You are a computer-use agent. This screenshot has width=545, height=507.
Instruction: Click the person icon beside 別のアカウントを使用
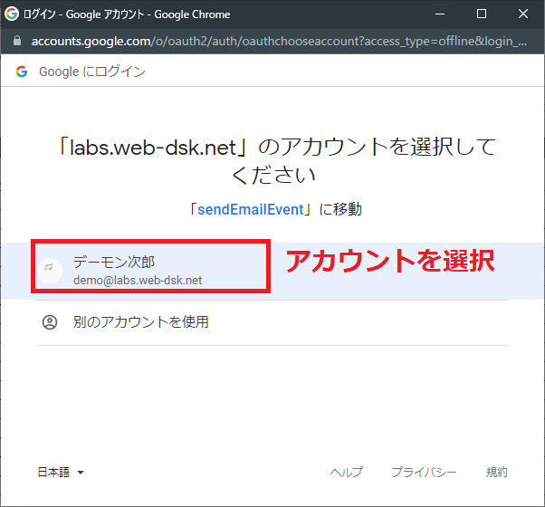tap(50, 322)
